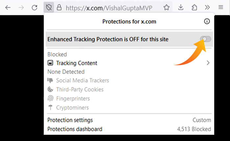This screenshot has width=230, height=141.
Task: Expand Tracking Content details arrow
Action: (x=208, y=63)
